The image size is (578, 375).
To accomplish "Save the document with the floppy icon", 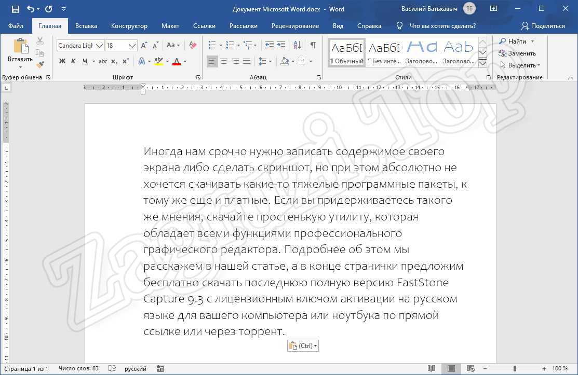I will click(x=16, y=9).
